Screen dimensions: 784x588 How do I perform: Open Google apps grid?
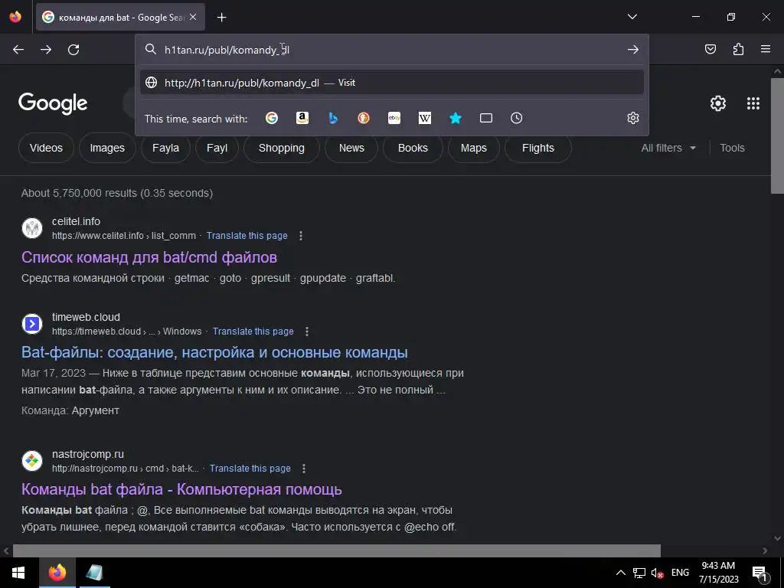point(753,103)
